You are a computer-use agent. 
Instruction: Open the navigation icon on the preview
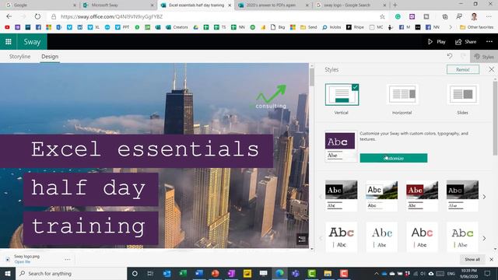[x=302, y=239]
